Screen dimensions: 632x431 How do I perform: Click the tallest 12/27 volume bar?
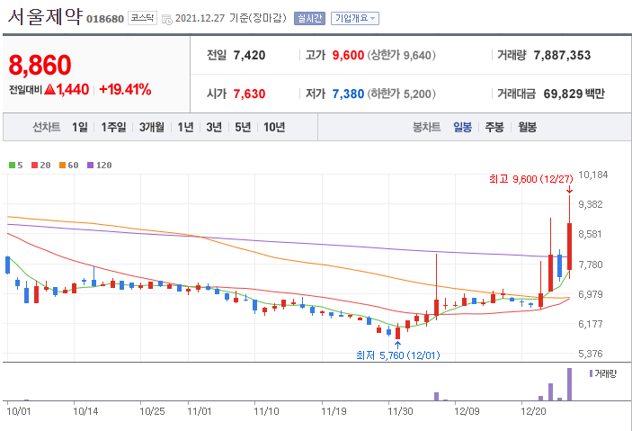click(x=569, y=384)
